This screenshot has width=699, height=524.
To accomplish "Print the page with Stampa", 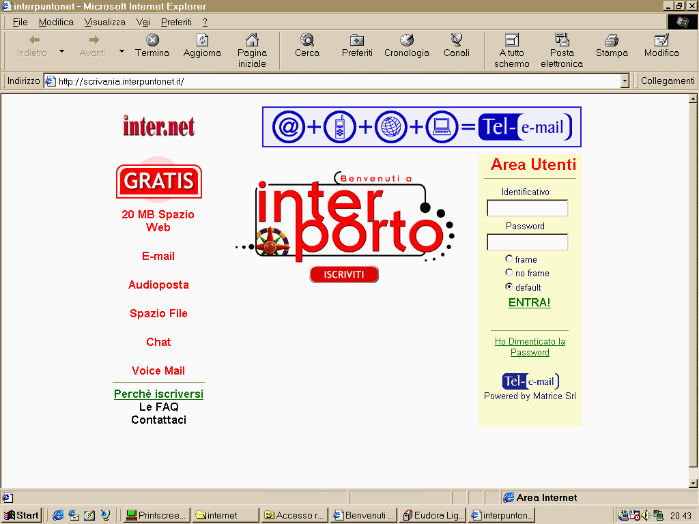I will click(x=612, y=46).
